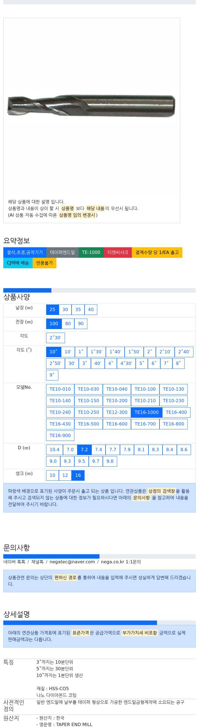Click the end mill product image
The width and height of the screenshot is (199, 728).
point(91,106)
